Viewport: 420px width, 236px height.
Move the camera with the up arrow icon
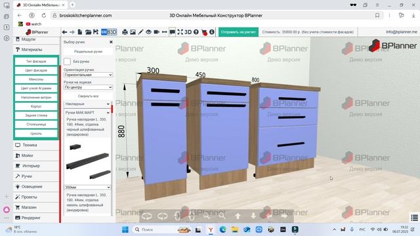click(238, 216)
